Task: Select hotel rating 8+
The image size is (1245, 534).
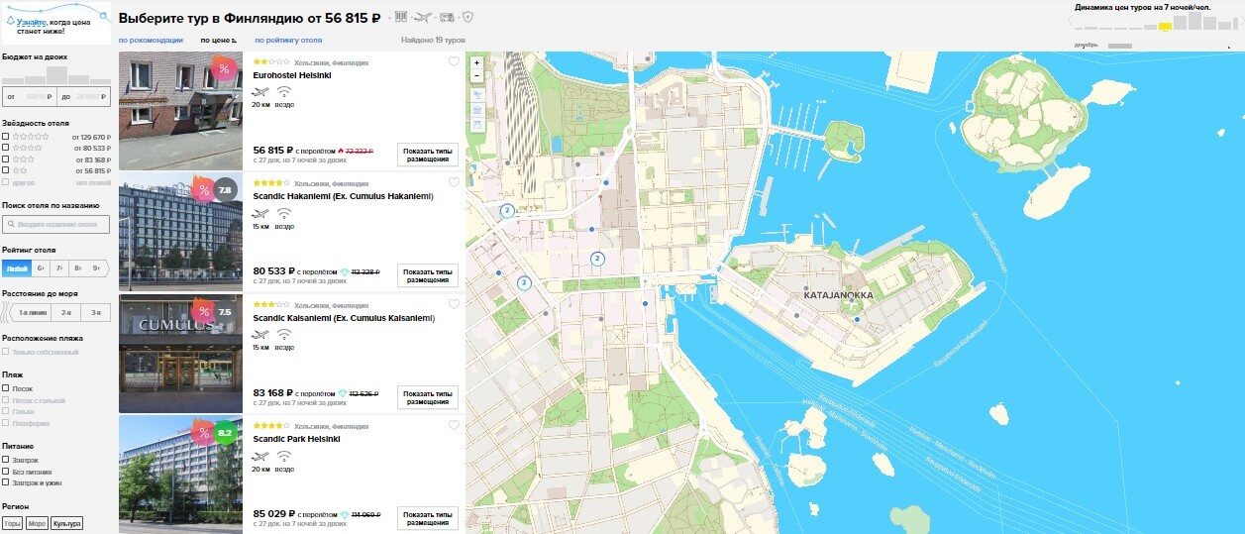Action: [x=78, y=267]
